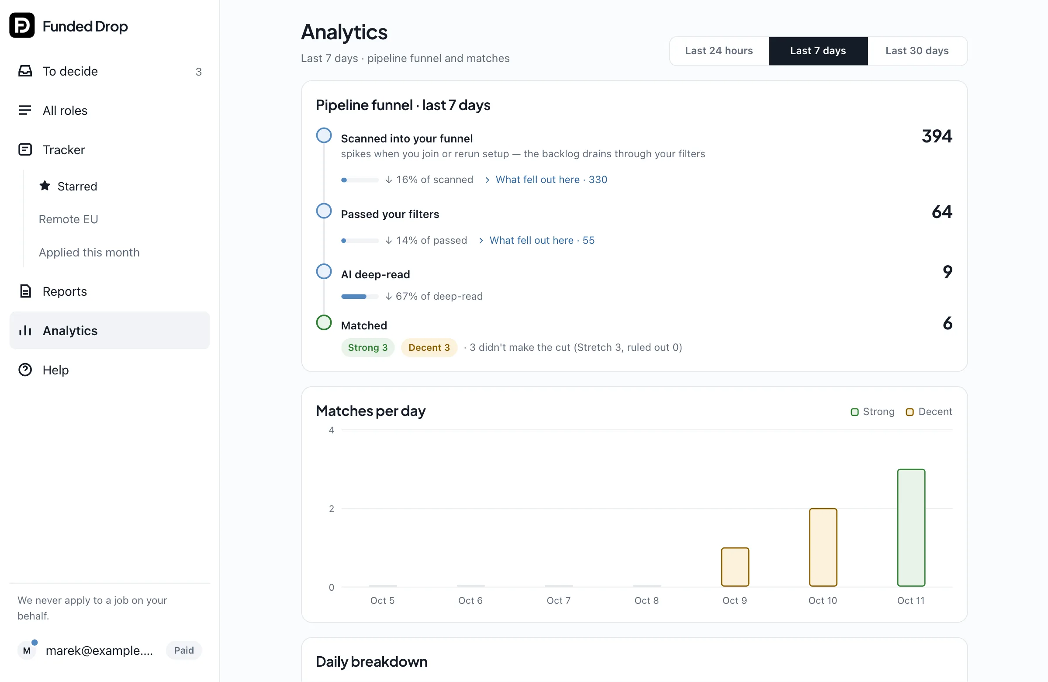1048x682 pixels.
Task: Click the 67% of deep-read progress bar
Action: (360, 296)
